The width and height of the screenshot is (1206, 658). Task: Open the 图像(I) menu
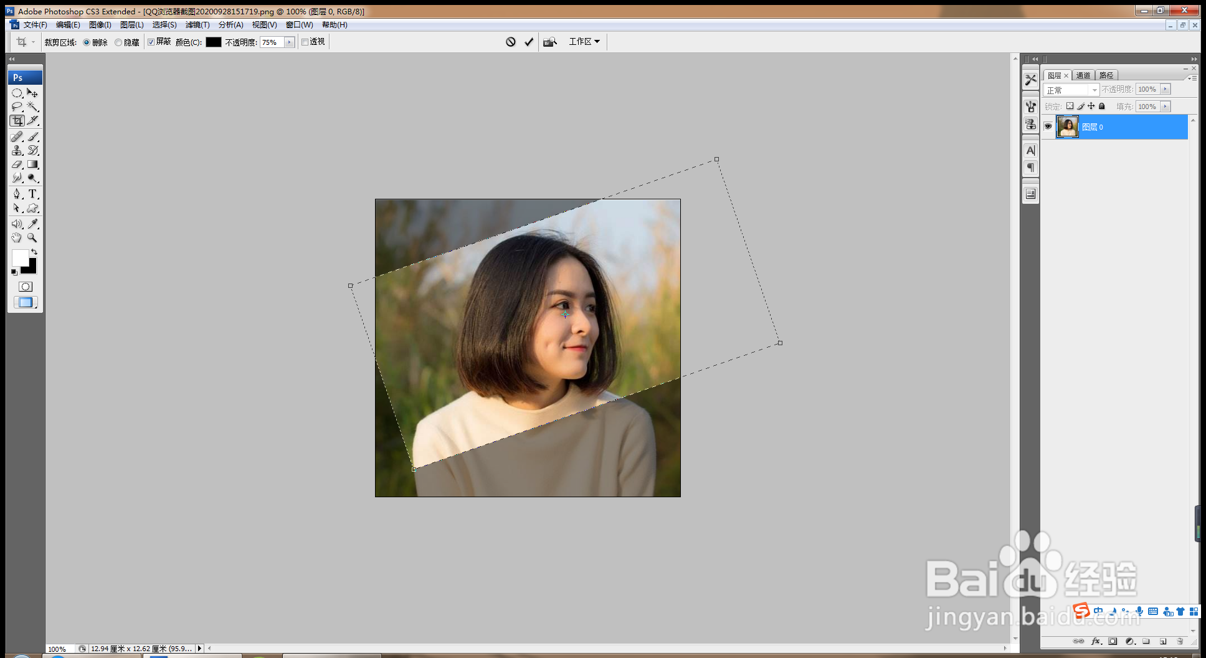100,25
